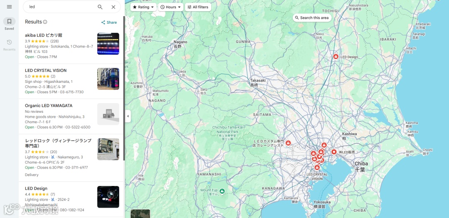Clear the search with the X icon
Screen dimensions: 449x218
coord(113,7)
